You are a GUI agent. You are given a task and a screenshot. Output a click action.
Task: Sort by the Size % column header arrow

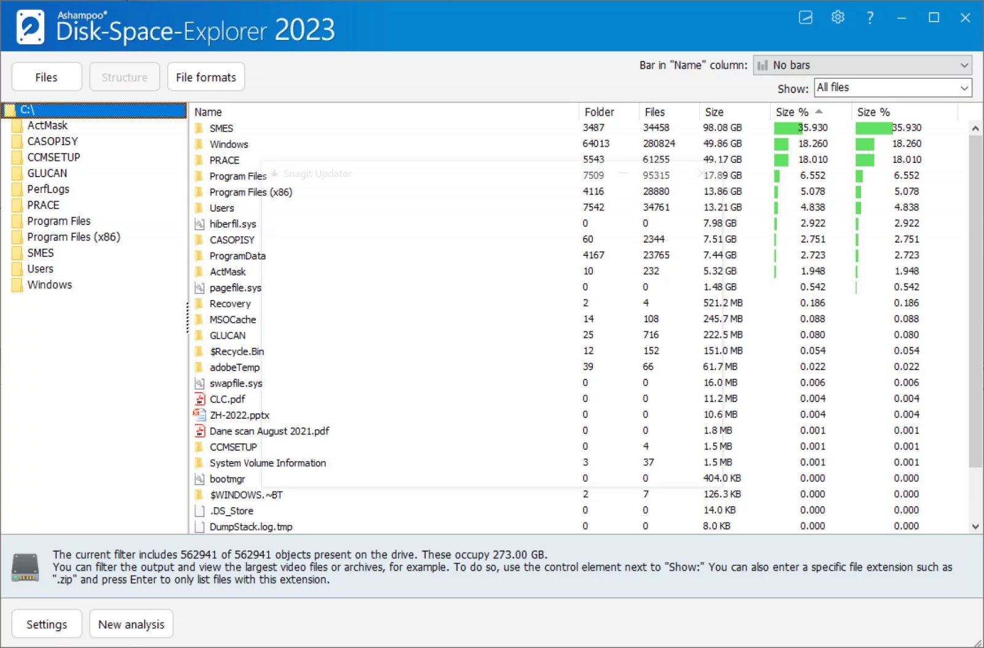[819, 111]
